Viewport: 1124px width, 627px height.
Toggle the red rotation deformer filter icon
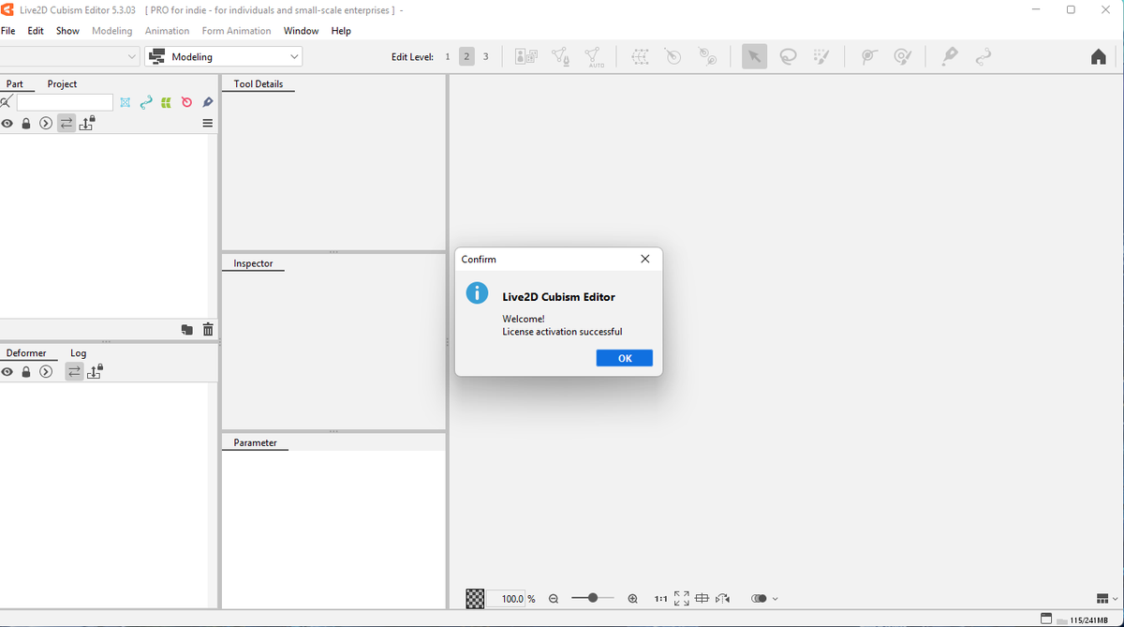click(x=186, y=102)
